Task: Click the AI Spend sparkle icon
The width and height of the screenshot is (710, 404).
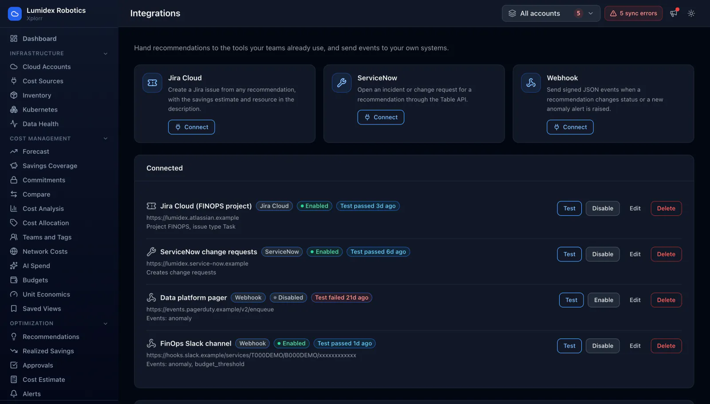Action: (14, 266)
